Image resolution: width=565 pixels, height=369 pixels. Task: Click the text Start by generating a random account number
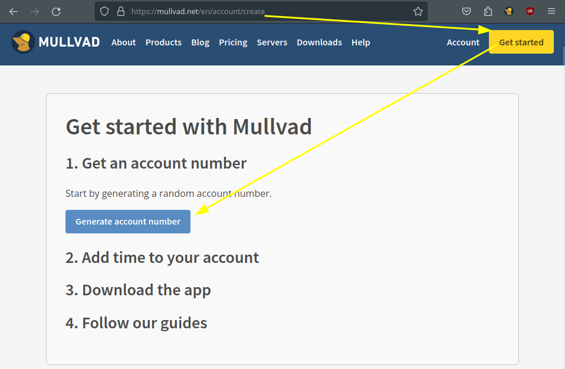coord(168,194)
